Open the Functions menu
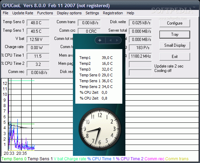The width and height of the screenshot is (200, 163). click(x=45, y=13)
